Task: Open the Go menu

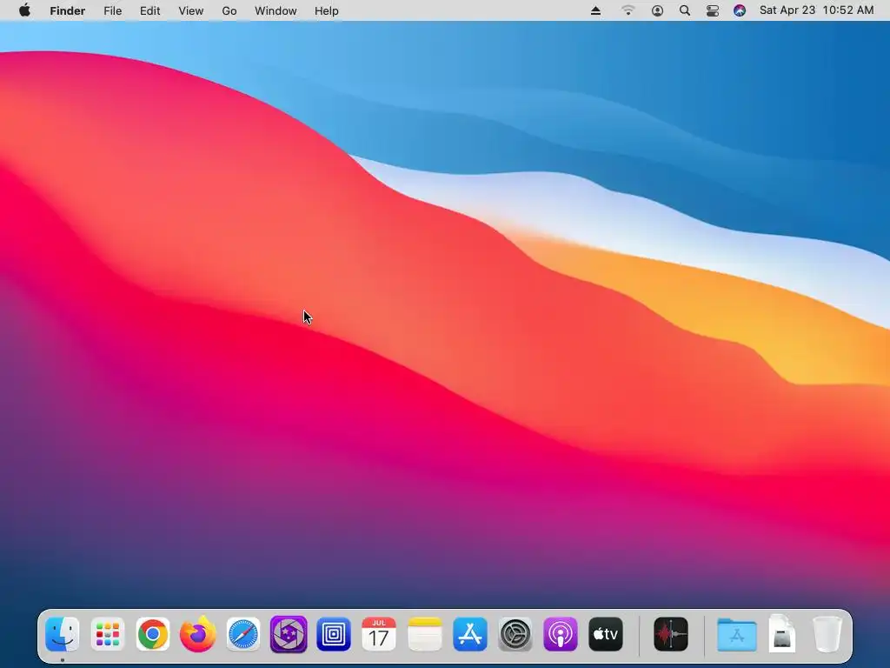Action: point(229,10)
